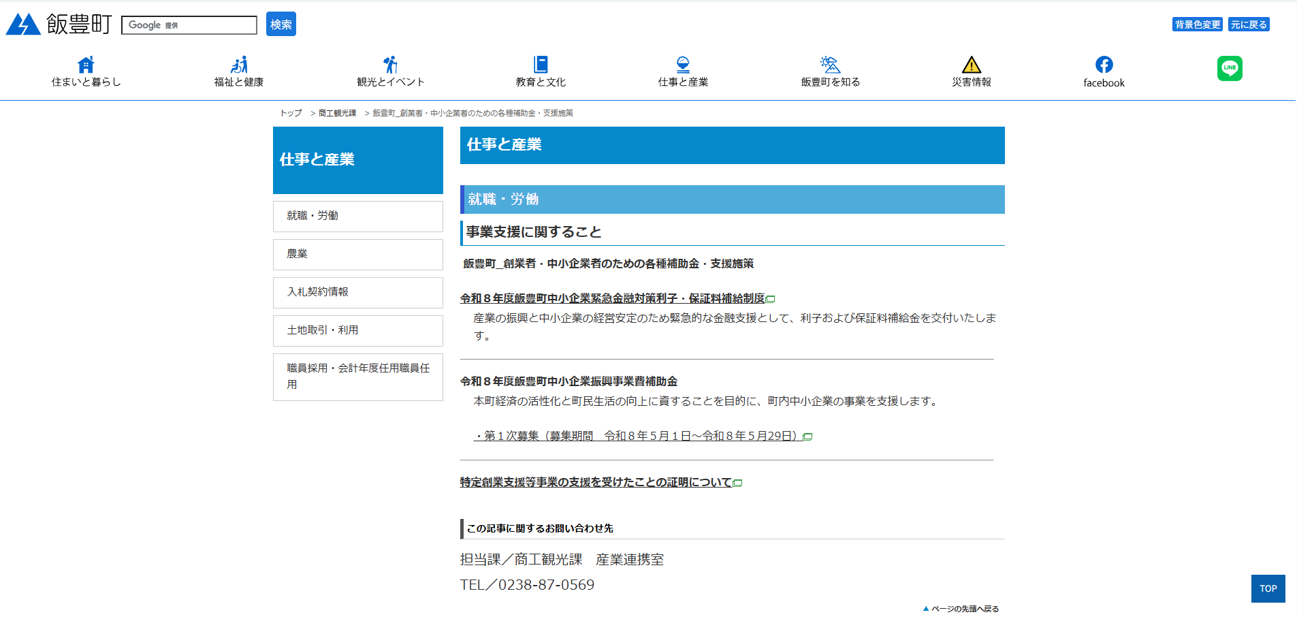
Task: Click the 飯豊町 mountain logo icon
Action: point(23,24)
